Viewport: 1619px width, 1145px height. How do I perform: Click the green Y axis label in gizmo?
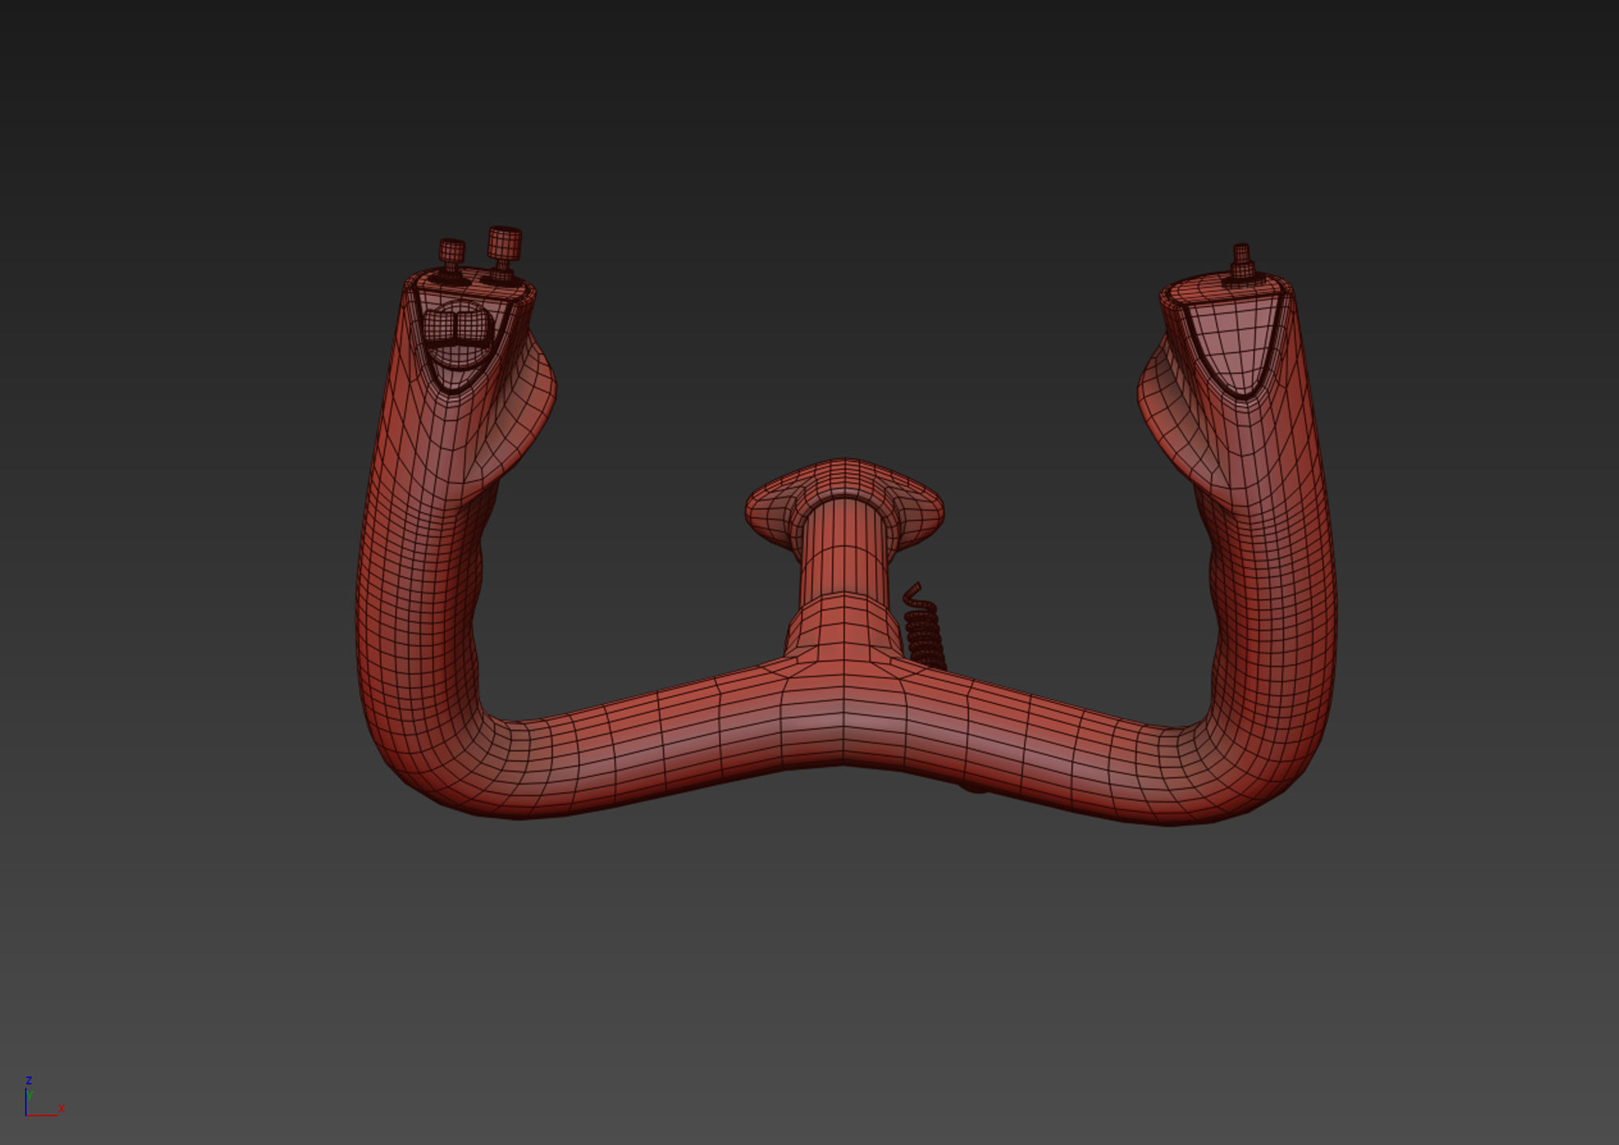tap(31, 1094)
